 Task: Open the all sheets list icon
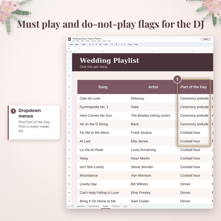pyautogui.click(x=72, y=206)
